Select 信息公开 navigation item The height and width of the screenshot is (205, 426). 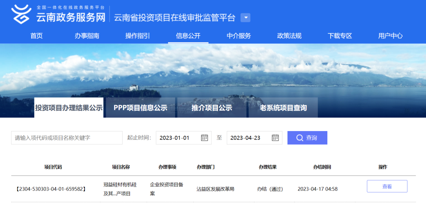coord(188,36)
